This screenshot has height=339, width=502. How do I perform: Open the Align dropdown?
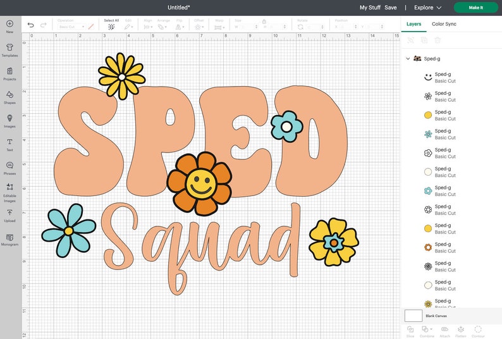pos(148,27)
